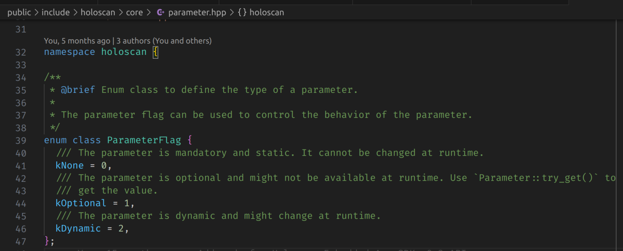Image resolution: width=623 pixels, height=251 pixels.
Task: Expand the "core" breadcrumb segment
Action: pos(134,13)
